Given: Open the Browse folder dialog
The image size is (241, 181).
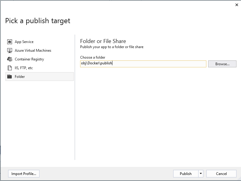Looking at the screenshot, I should tap(222, 64).
